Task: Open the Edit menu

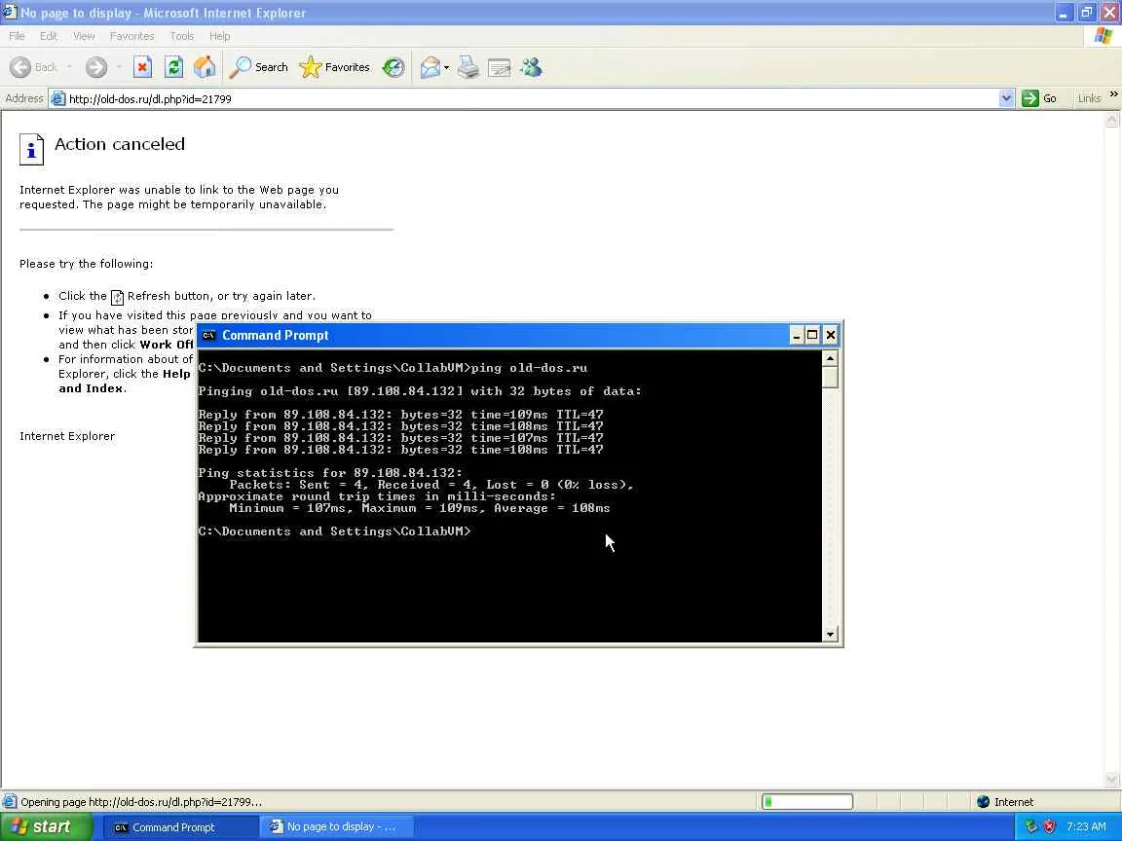Action: [49, 36]
